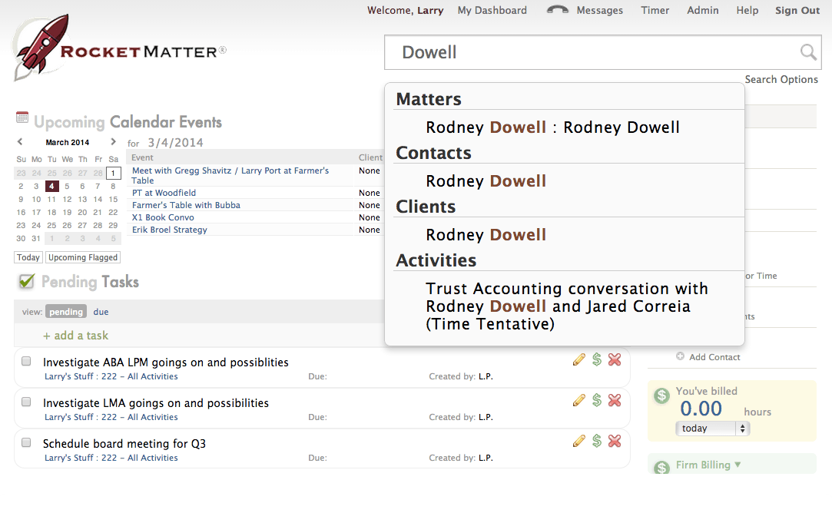Viewport: 832px width, 513px height.
Task: Open Messages
Action: click(599, 10)
